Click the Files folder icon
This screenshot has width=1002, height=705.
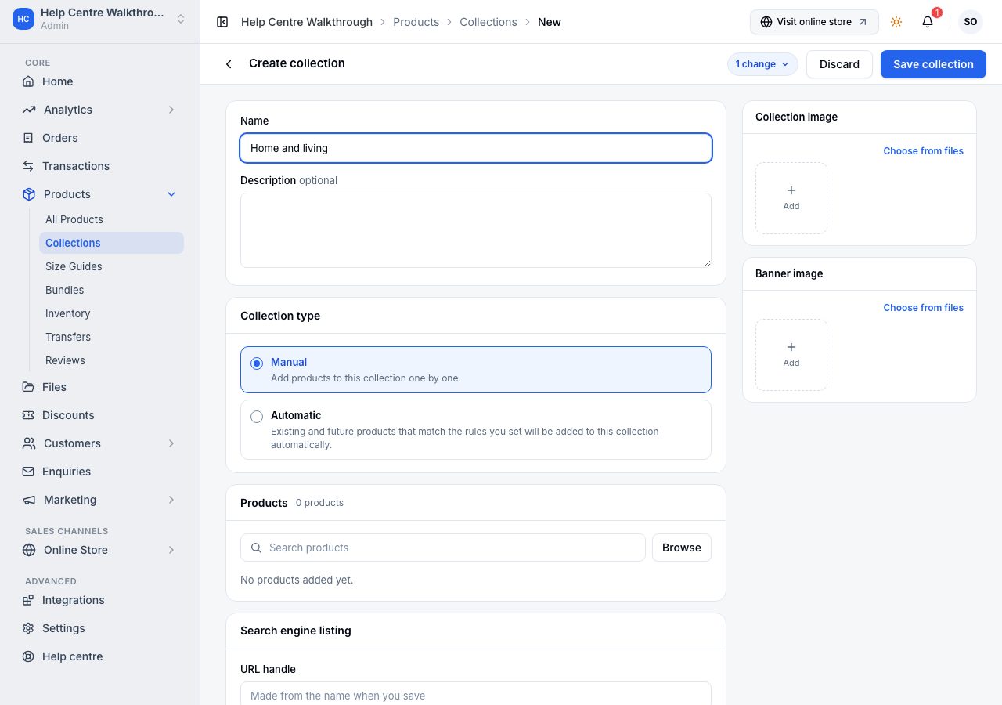point(28,387)
